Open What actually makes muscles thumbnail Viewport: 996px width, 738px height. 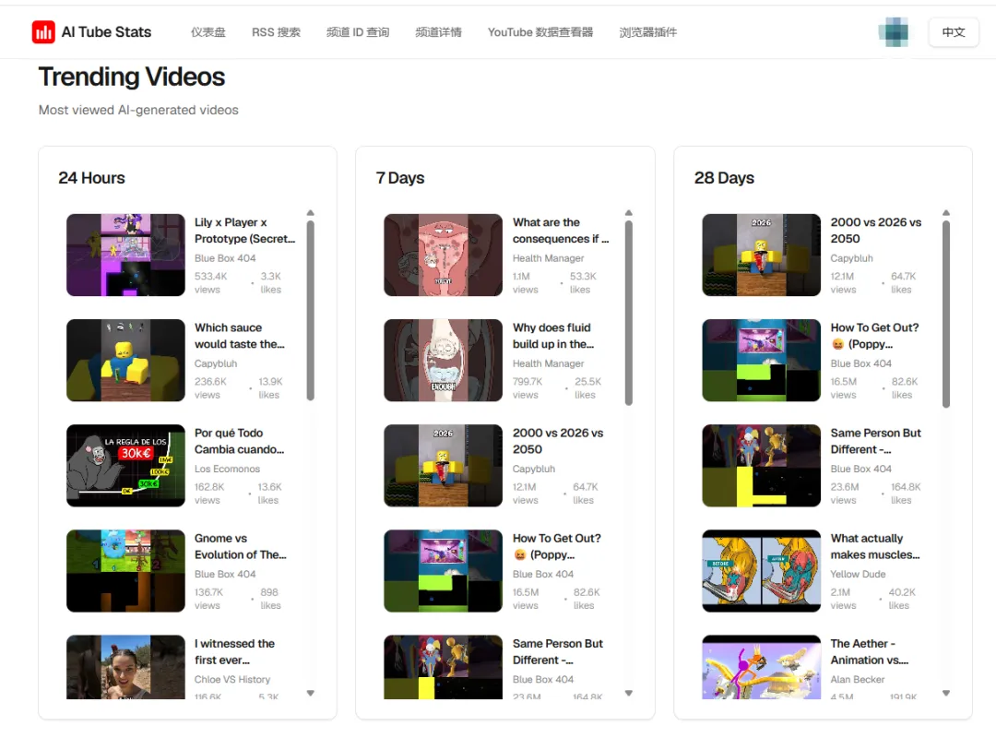(761, 571)
